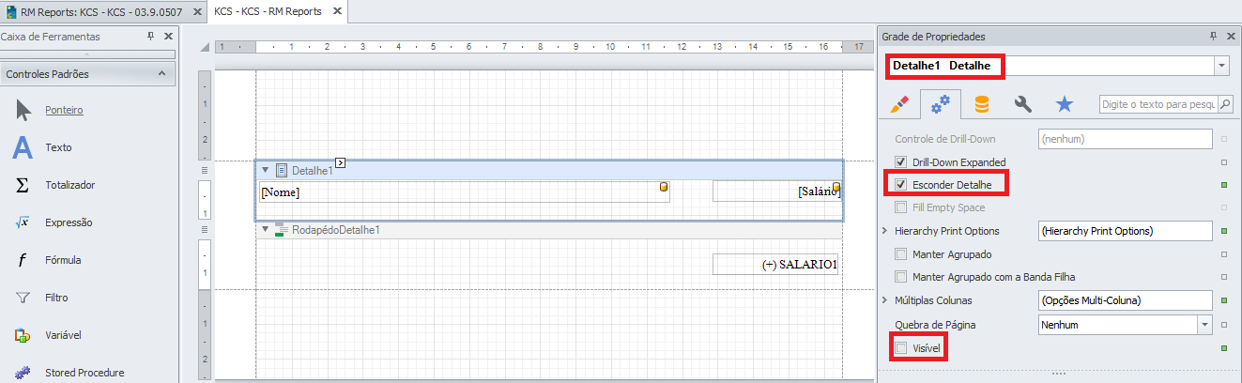Check the Visível checkbox
1242x383 pixels.
coord(901,348)
